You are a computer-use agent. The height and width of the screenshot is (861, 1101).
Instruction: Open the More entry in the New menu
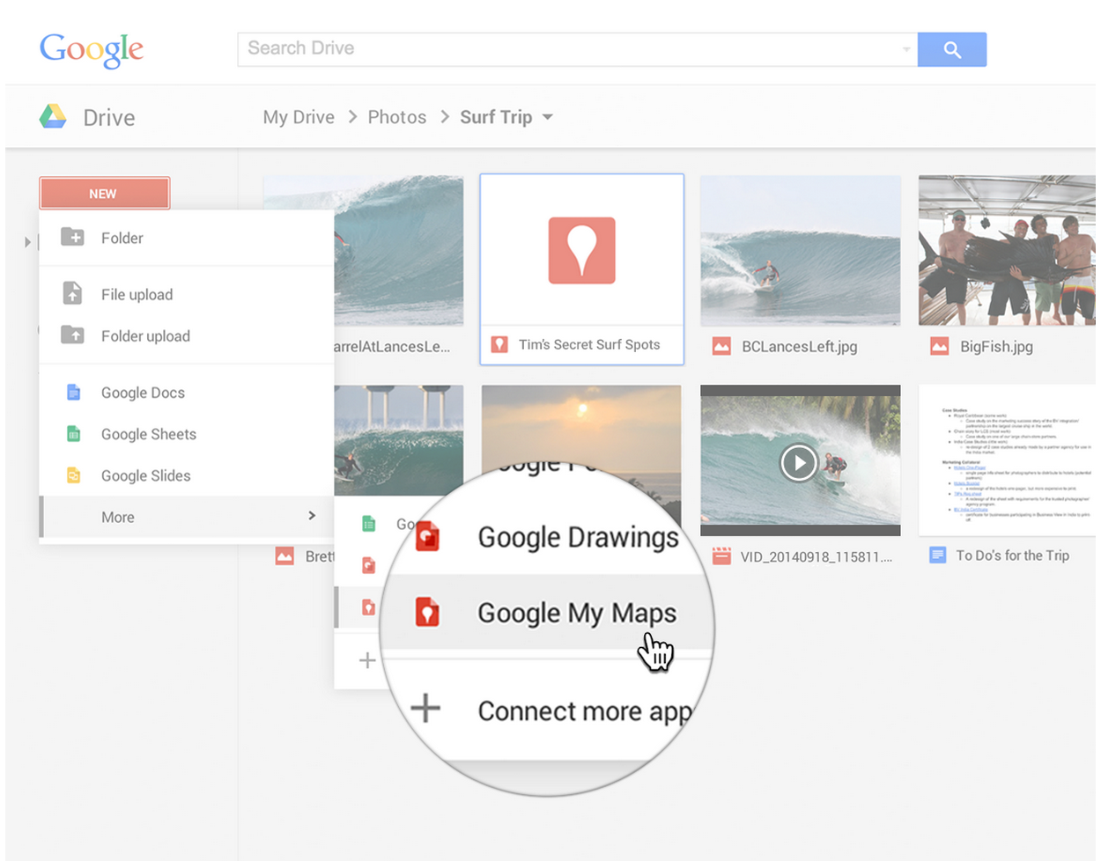point(187,517)
